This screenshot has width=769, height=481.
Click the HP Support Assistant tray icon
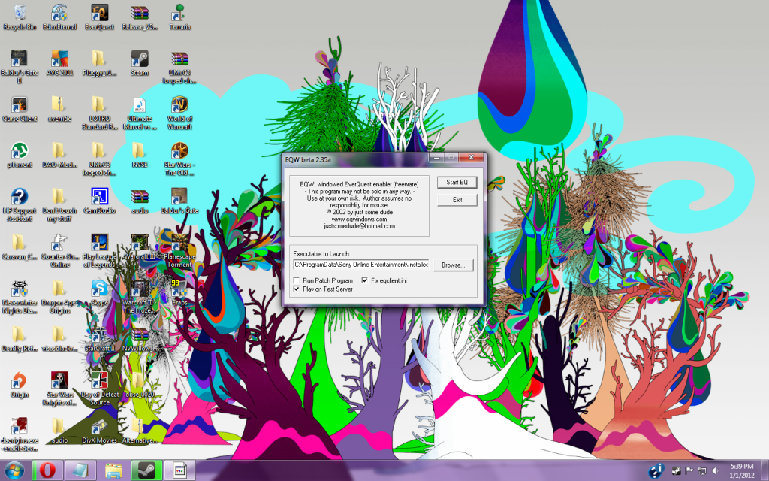(656, 471)
